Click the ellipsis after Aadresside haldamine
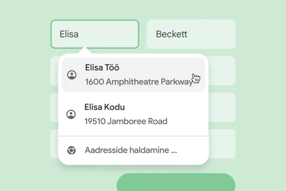 click(174, 151)
